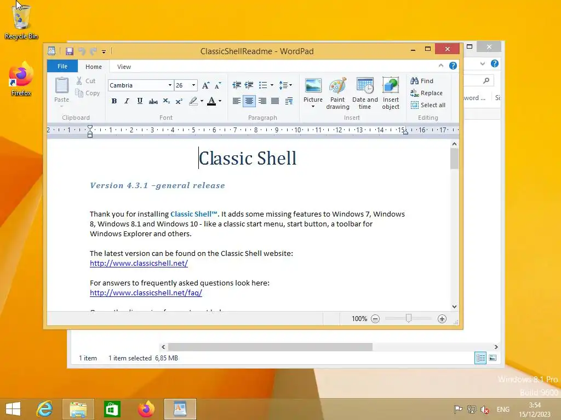The width and height of the screenshot is (561, 420).
Task: Open the font size 26 dropdown
Action: 193,85
